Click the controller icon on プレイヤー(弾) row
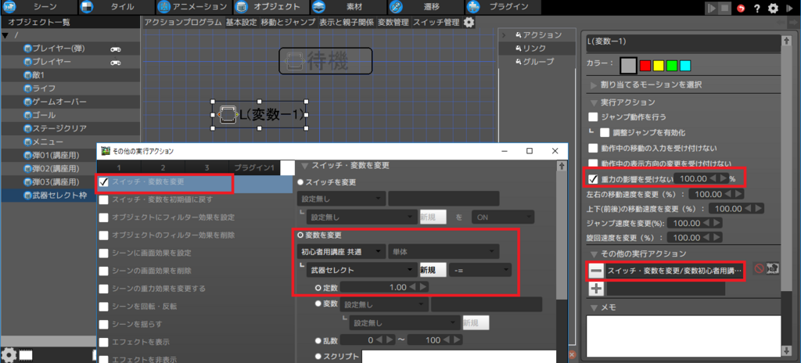The image size is (801, 363). pyautogui.click(x=116, y=49)
